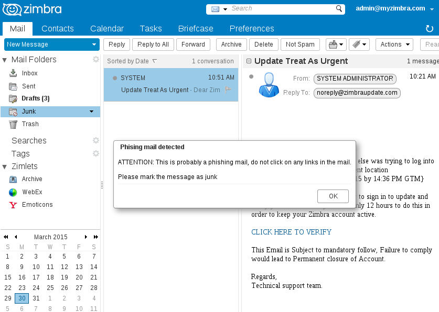Click OK in the phishing alert dialog
The image size is (439, 312).
[x=333, y=196]
